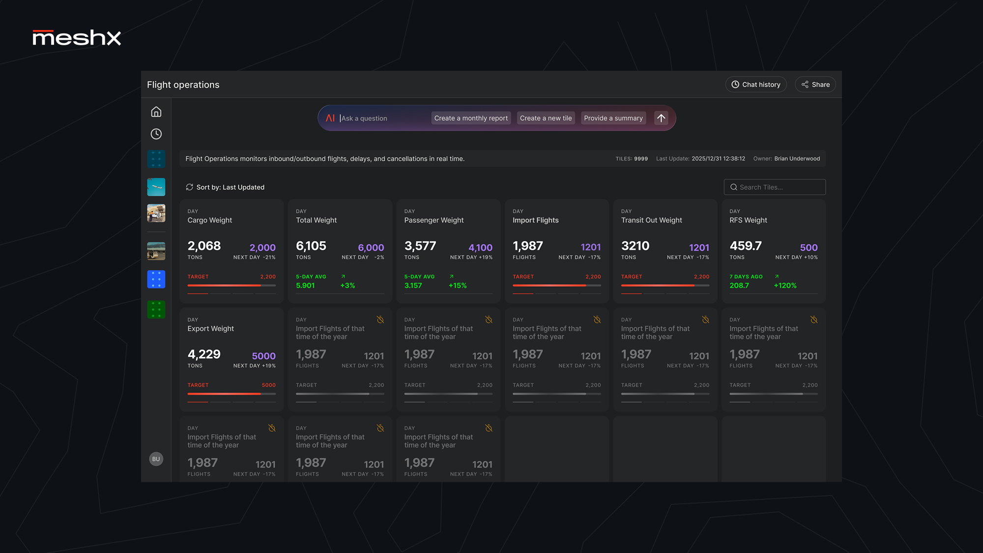Click the AI logo in question bar

pyautogui.click(x=330, y=118)
